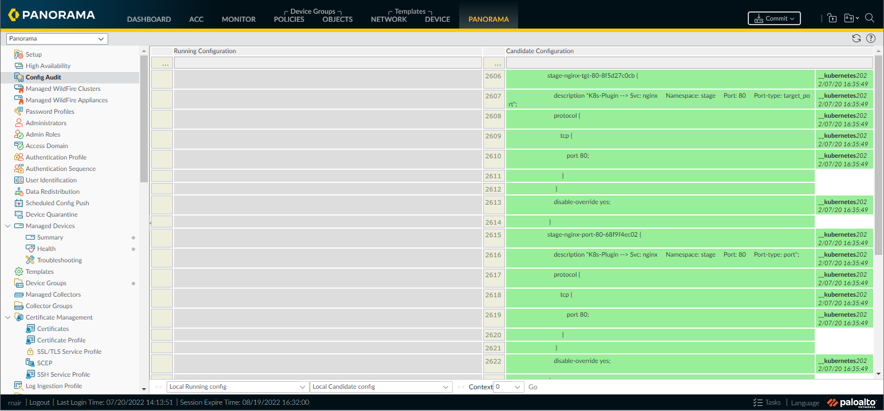Switch to the MONITOR tab
This screenshot has height=411, width=884.
[x=239, y=19]
